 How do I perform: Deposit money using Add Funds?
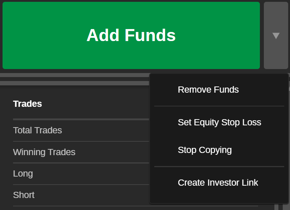[x=131, y=35]
